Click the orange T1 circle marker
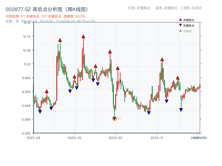This screenshot has width=222, height=166. coord(114,118)
